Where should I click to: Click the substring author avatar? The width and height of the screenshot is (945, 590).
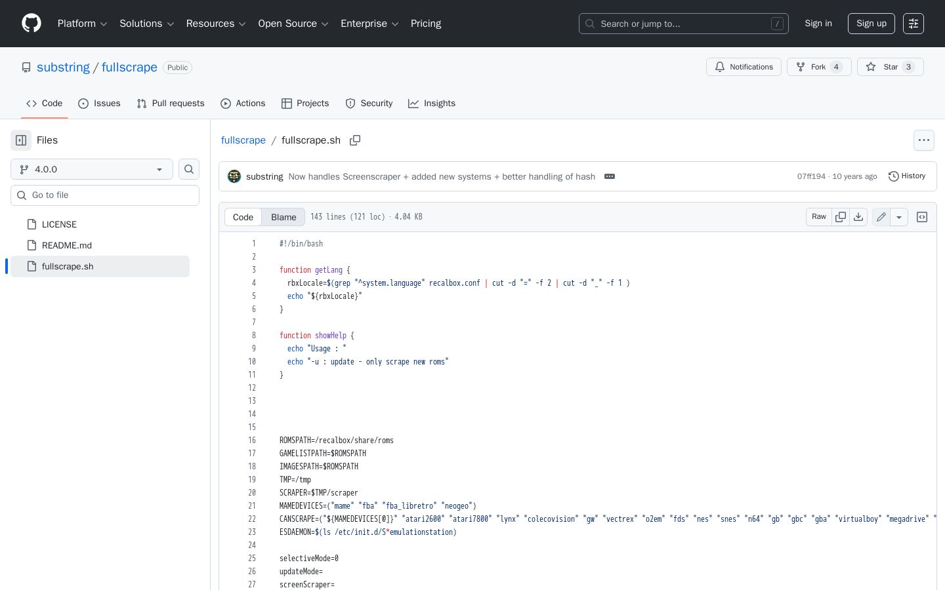coord(234,176)
